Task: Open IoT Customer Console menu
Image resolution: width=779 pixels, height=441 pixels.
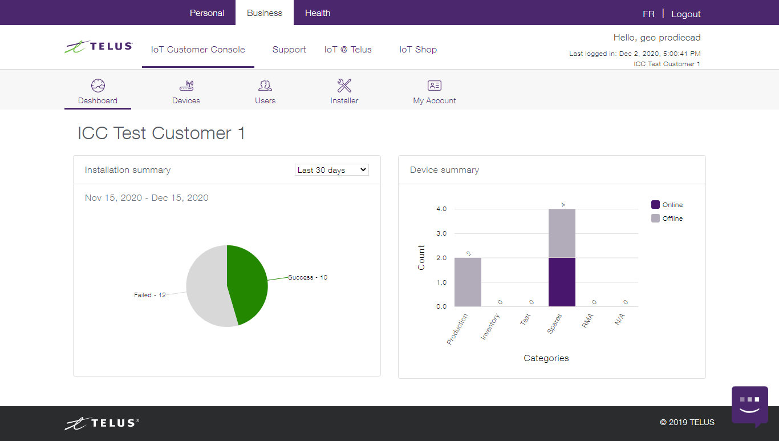Action: tap(198, 50)
